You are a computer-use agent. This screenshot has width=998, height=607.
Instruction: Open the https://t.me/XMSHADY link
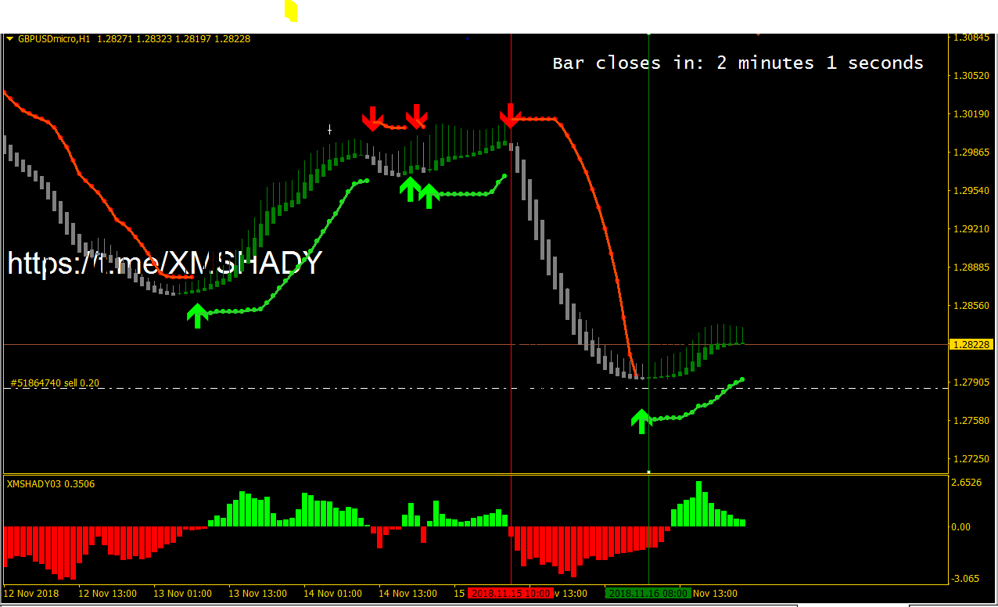(x=165, y=264)
